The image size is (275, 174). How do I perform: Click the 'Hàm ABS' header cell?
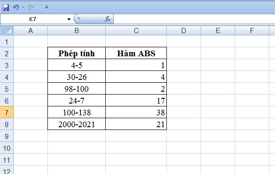[x=136, y=53]
